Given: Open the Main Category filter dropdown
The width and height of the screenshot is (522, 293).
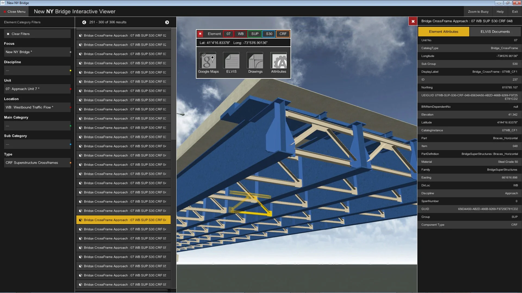Looking at the screenshot, I should (x=37, y=126).
